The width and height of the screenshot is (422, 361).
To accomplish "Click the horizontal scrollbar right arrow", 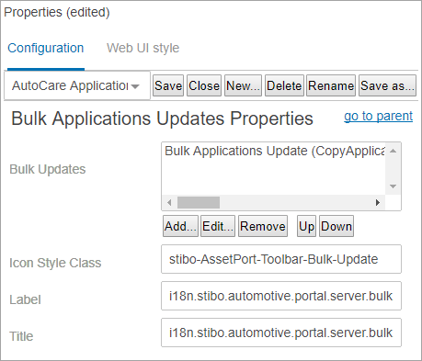I will [x=378, y=202].
